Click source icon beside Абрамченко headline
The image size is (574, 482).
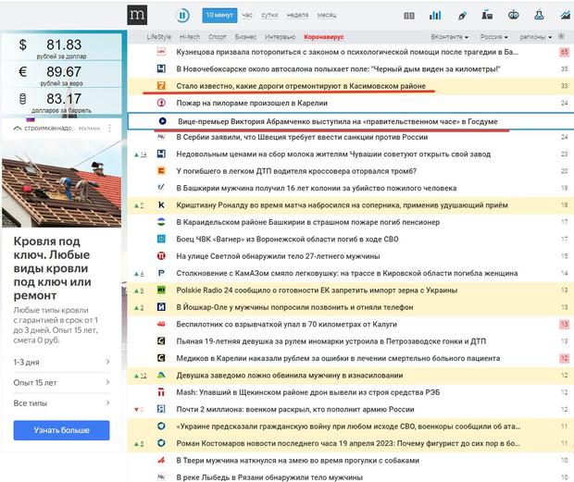pyautogui.click(x=163, y=121)
